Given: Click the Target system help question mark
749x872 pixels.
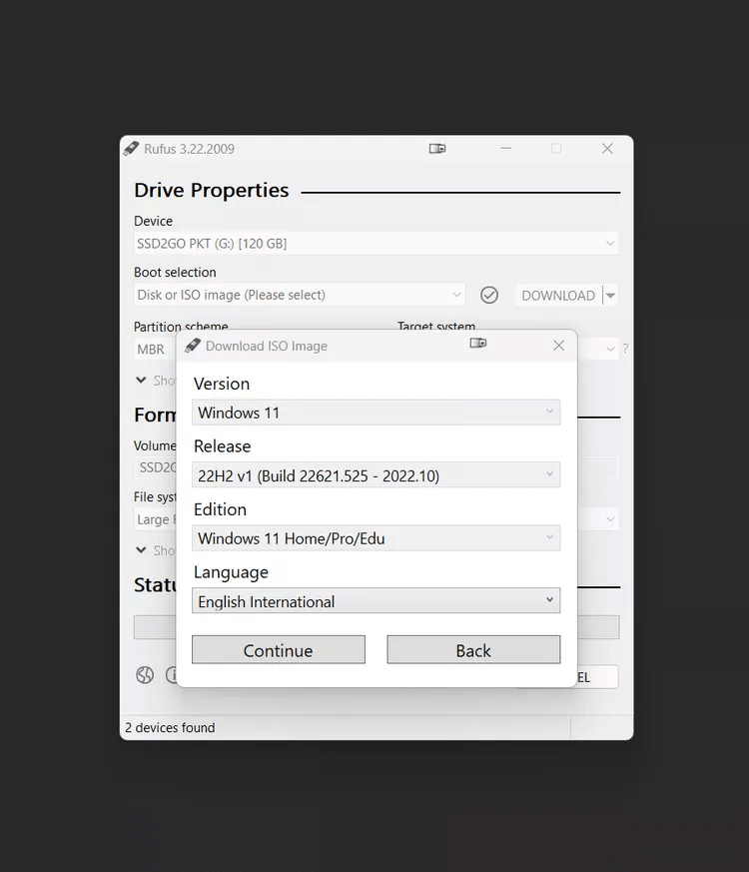Looking at the screenshot, I should point(626,349).
